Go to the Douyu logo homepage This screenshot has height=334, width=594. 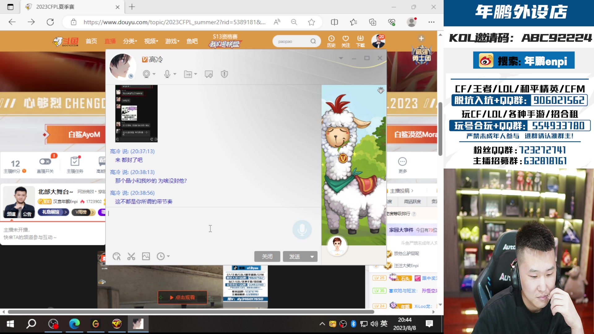click(x=65, y=41)
